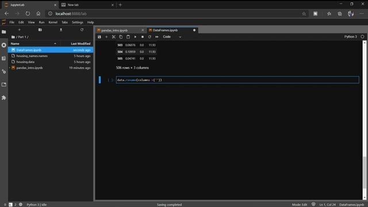Cut the selected cell with scissors icon
This screenshot has width=368, height=207.
(x=114, y=37)
